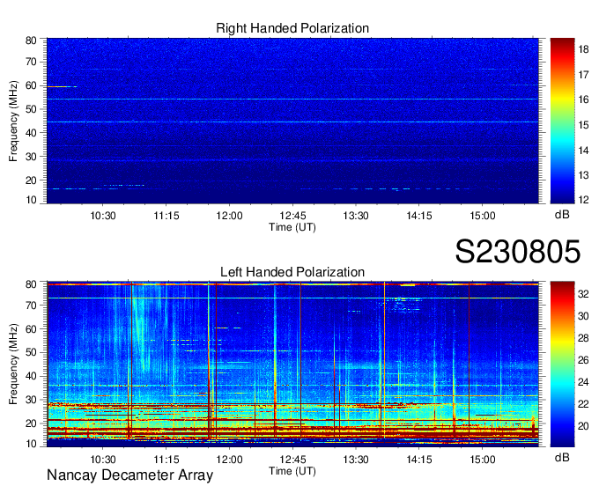
Task: Click the S230805 observation date label
Action: (518, 252)
